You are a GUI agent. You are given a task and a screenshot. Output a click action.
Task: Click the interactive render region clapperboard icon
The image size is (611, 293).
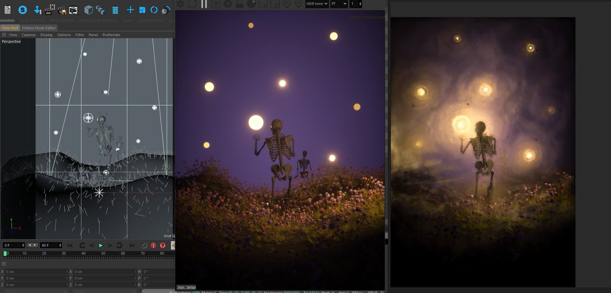[50, 9]
